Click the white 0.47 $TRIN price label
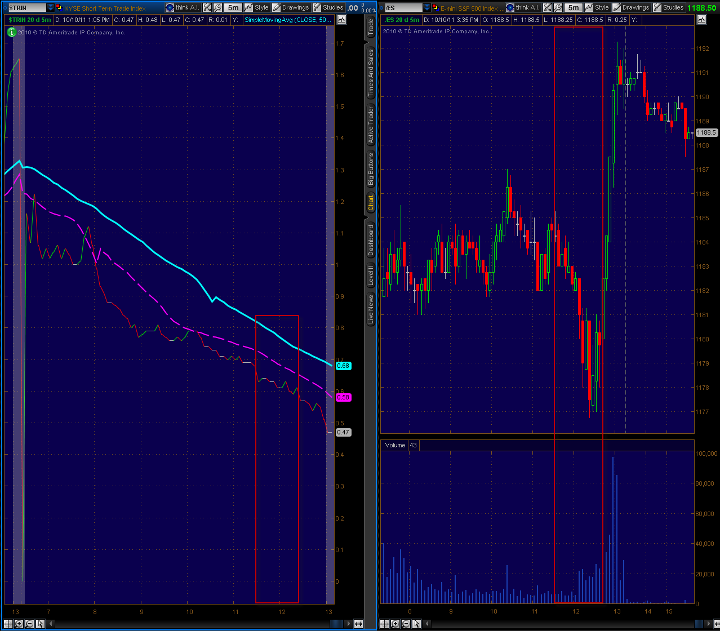 pos(343,432)
